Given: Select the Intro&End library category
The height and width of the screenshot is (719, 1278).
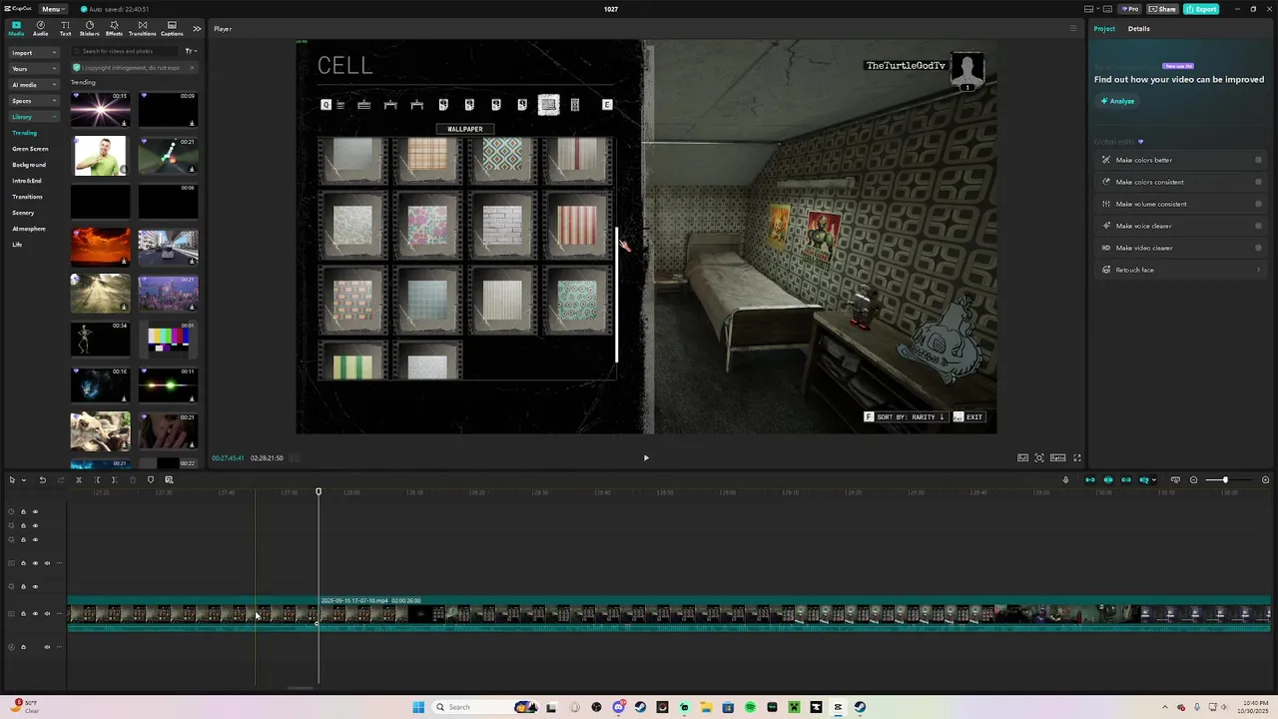Looking at the screenshot, I should (x=27, y=181).
